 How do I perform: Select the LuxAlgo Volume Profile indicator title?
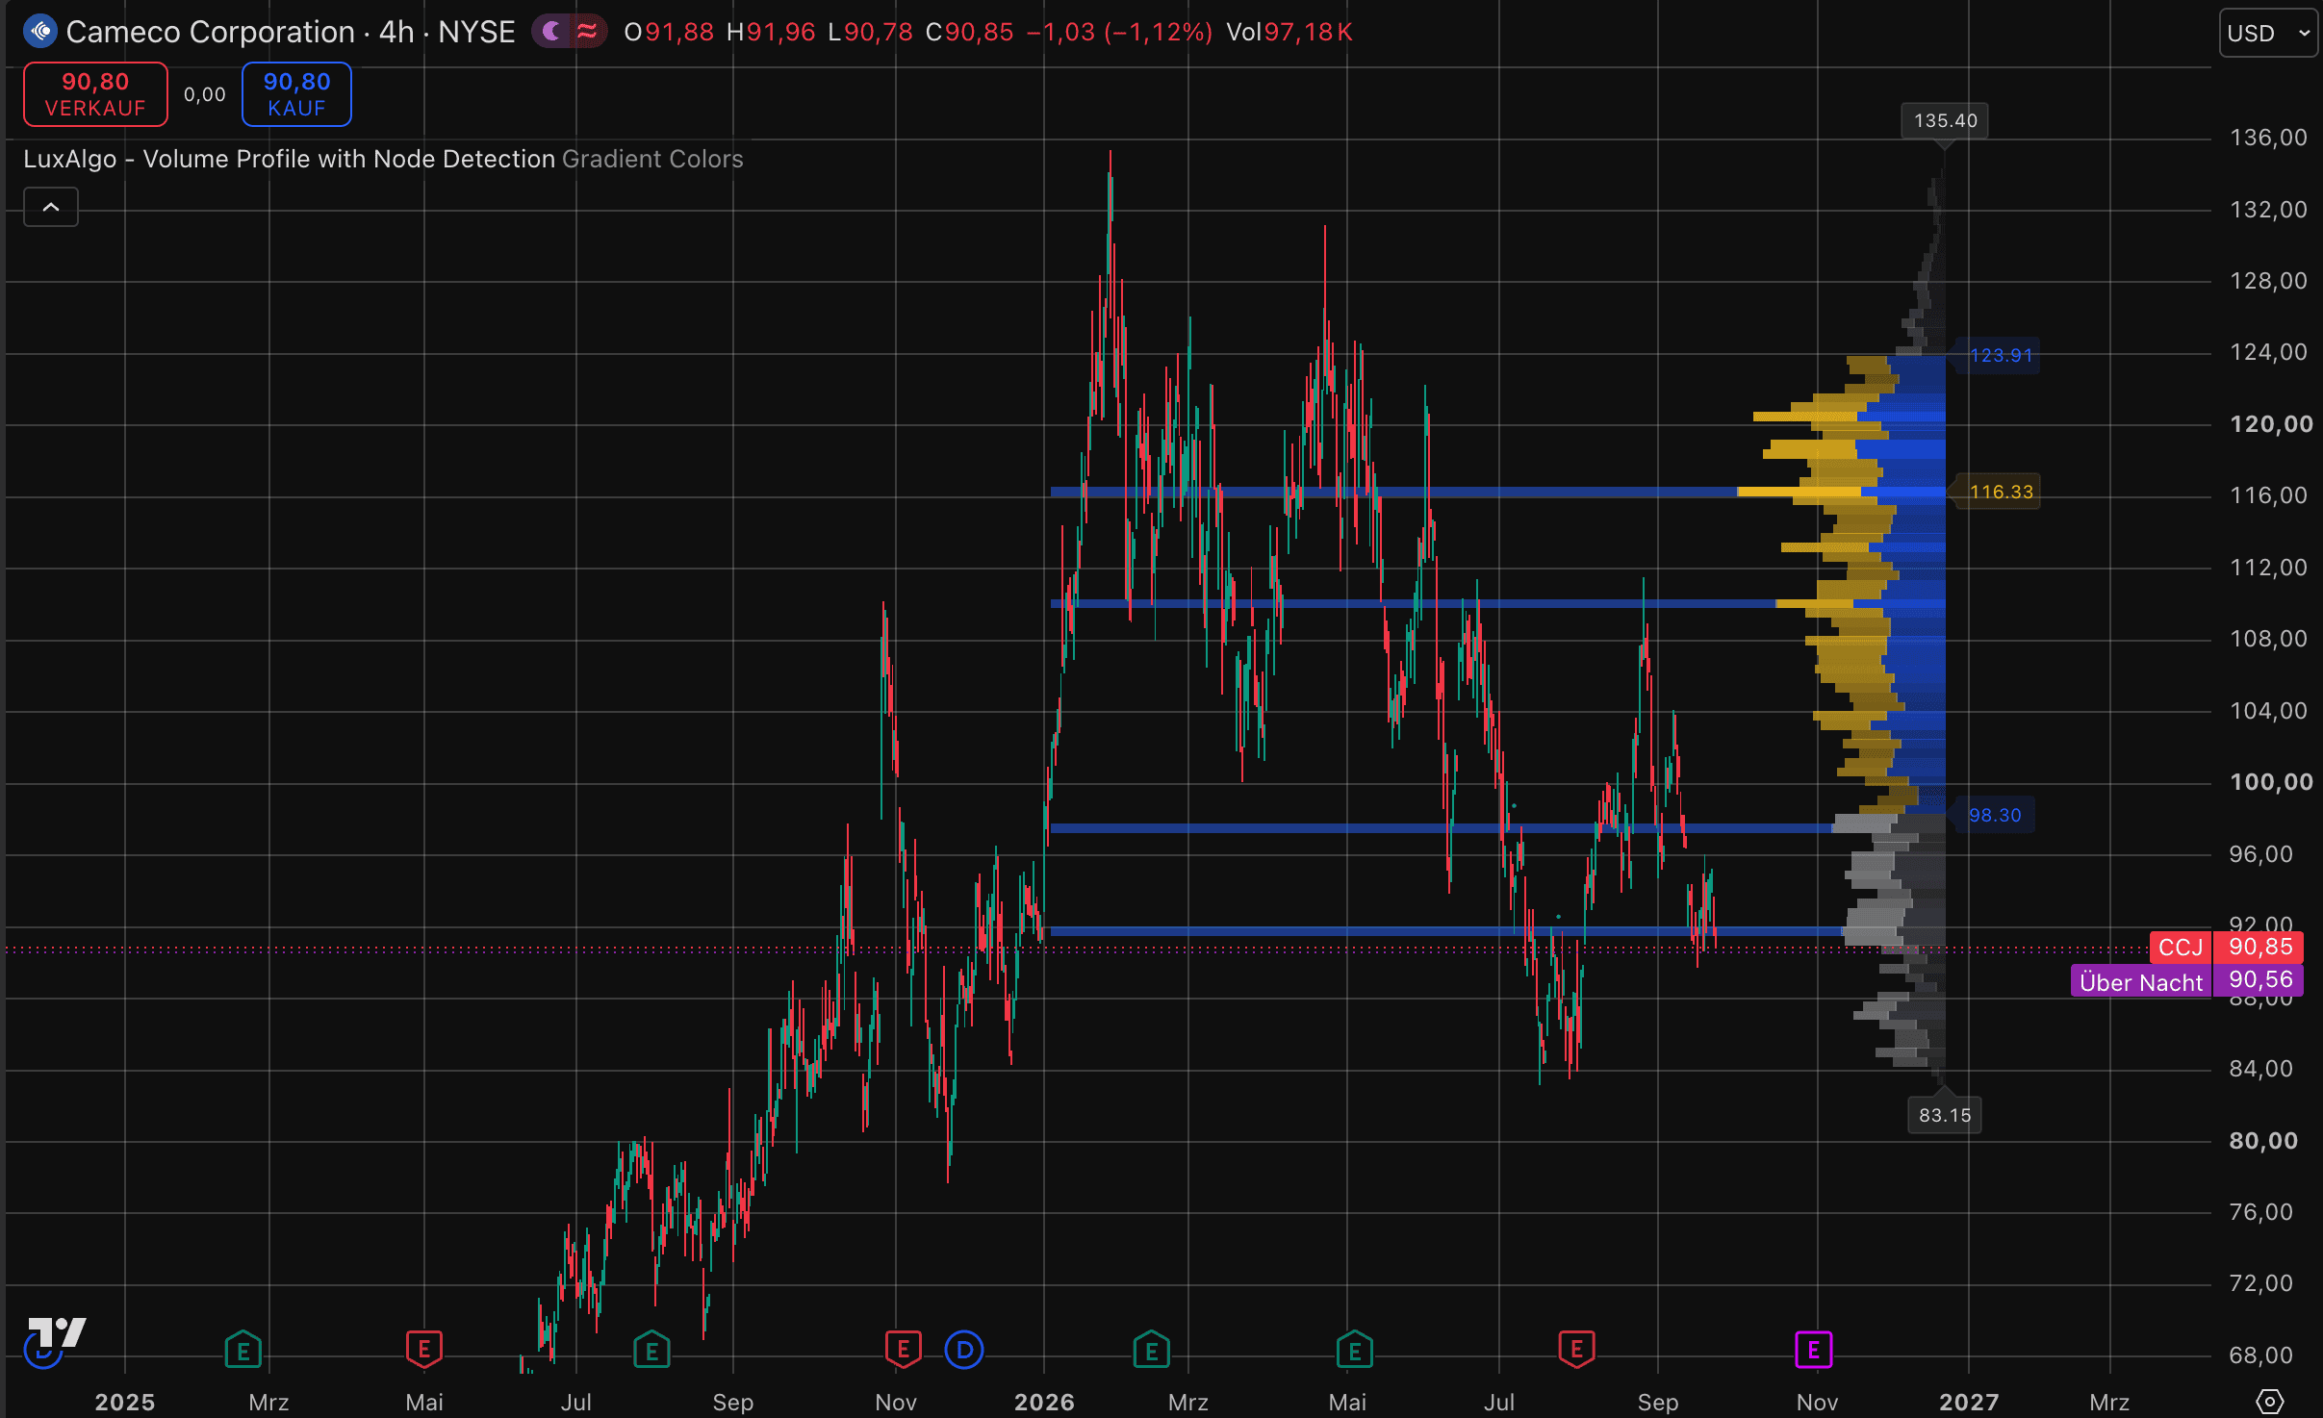coord(289,159)
